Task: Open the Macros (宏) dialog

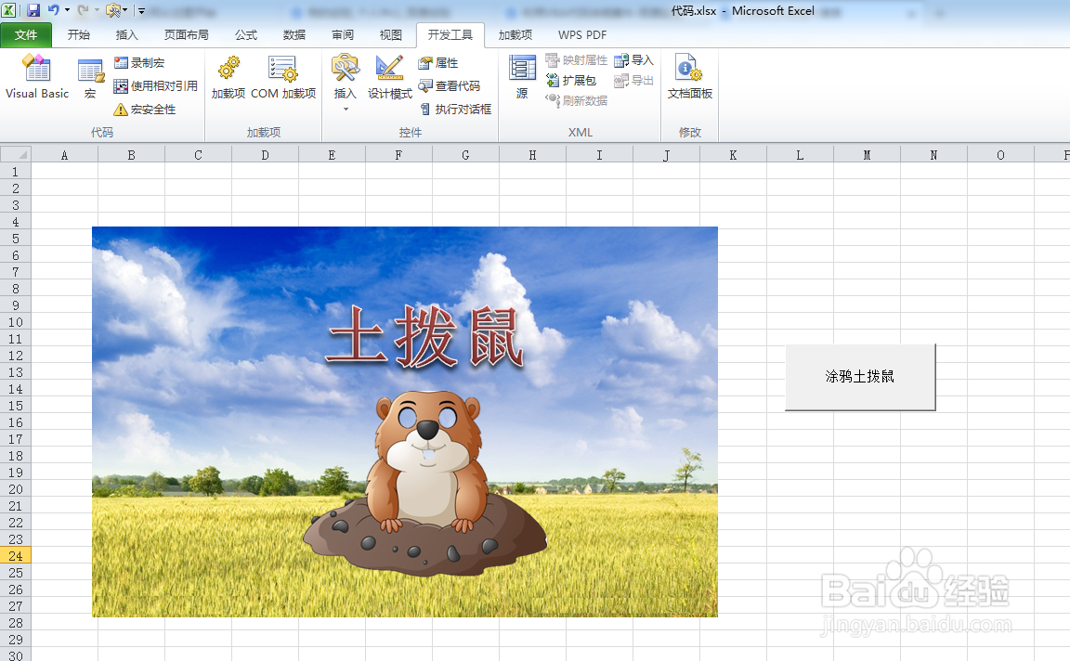Action: click(90, 77)
